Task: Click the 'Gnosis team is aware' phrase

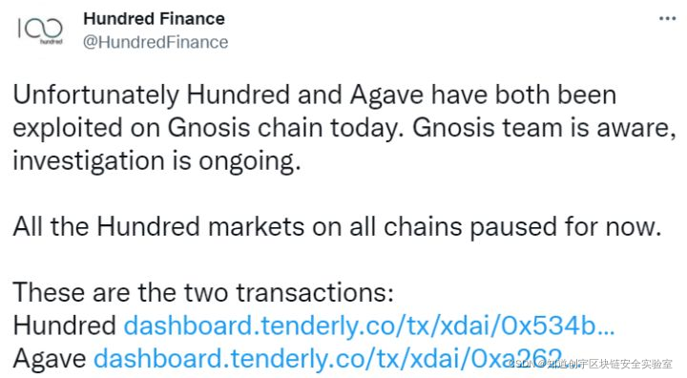Action: click(544, 128)
